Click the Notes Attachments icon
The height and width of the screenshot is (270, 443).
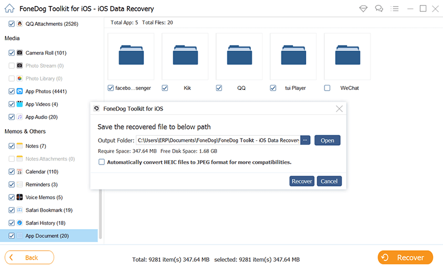click(19, 158)
